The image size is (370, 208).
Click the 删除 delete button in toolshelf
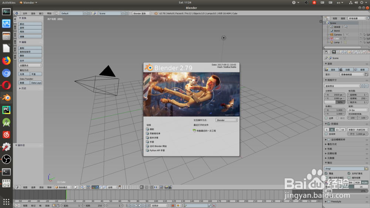[30, 55]
